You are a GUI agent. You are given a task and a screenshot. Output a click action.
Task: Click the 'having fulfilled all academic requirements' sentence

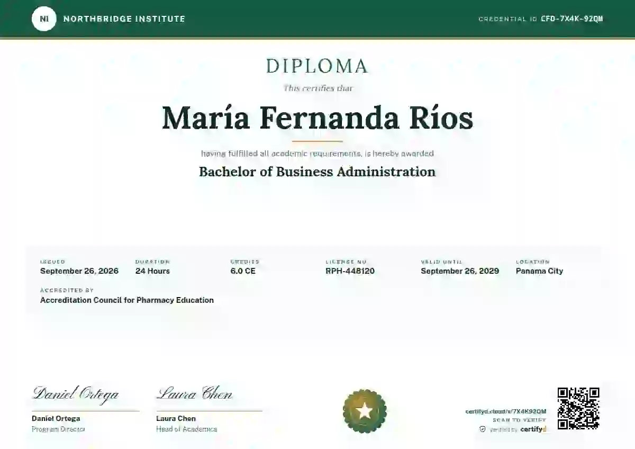pos(317,154)
